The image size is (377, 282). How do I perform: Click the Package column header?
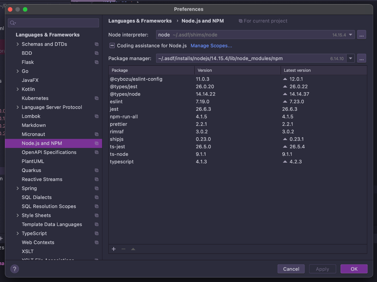click(x=151, y=70)
